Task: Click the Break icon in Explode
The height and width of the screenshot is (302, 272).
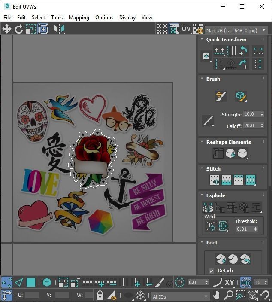Action: (x=208, y=207)
